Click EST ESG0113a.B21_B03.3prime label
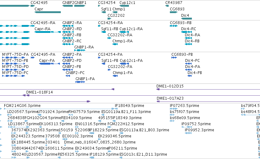Viewport: 260px width, 159px height. click(x=144, y=130)
